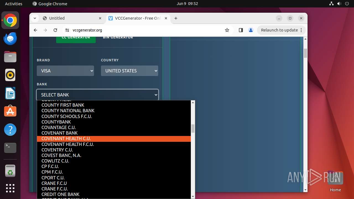Choose COUNTY SCHOOLS F.C.U. option
The width and height of the screenshot is (354, 199).
[x=114, y=116]
